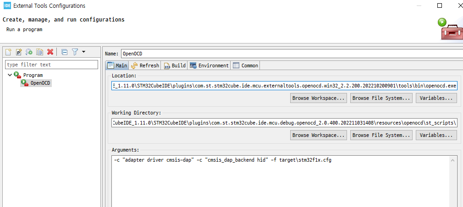Edit the Name field containing OpenOCD
This screenshot has height=207, width=463.
[x=291, y=54]
